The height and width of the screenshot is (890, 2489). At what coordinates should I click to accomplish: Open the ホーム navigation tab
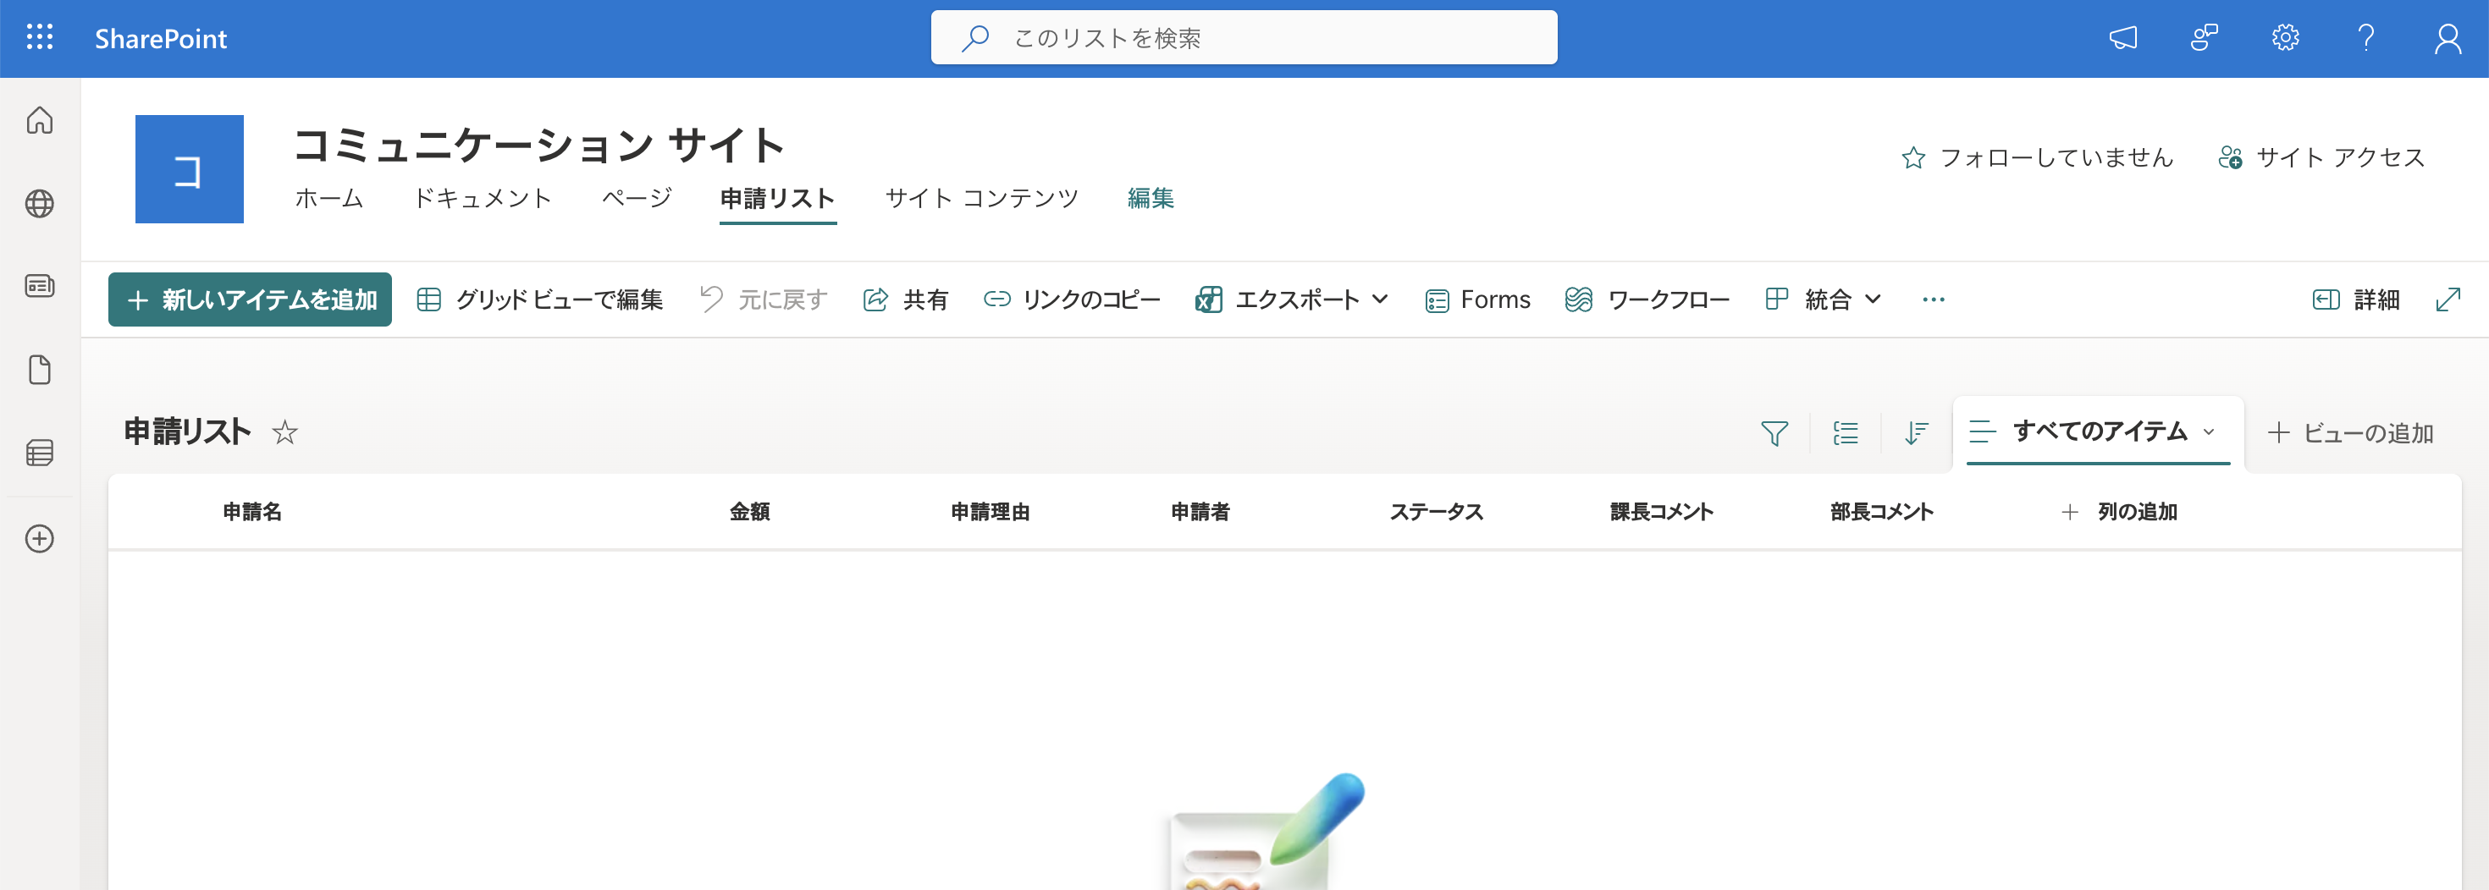coord(329,198)
